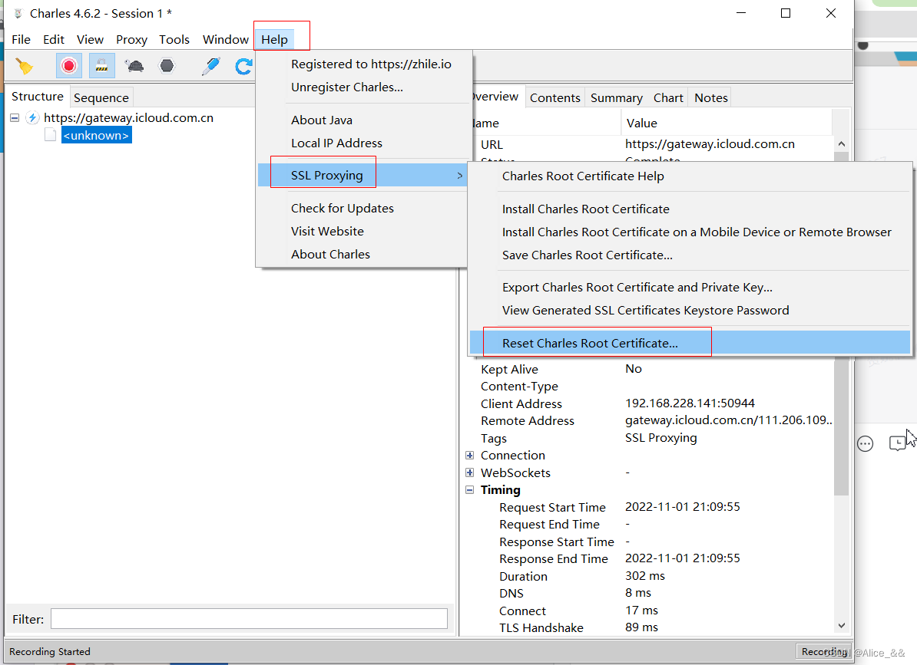Click the scrollbar down arrow in Overview
This screenshot has width=917, height=665.
pyautogui.click(x=842, y=625)
